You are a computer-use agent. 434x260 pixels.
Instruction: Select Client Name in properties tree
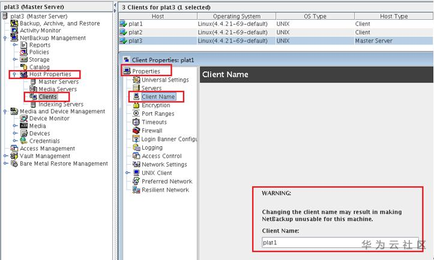click(x=158, y=96)
